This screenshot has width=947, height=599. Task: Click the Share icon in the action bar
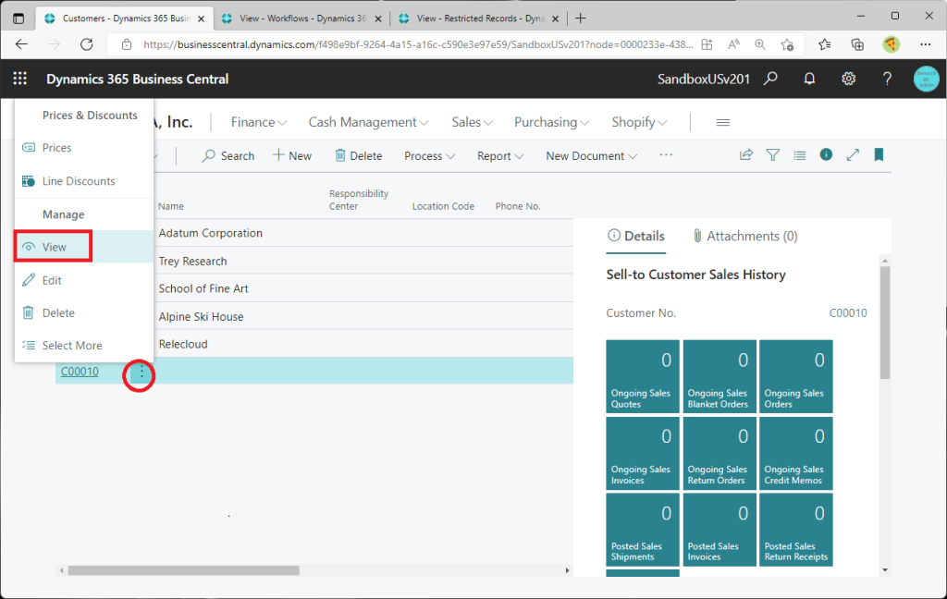pyautogui.click(x=746, y=155)
